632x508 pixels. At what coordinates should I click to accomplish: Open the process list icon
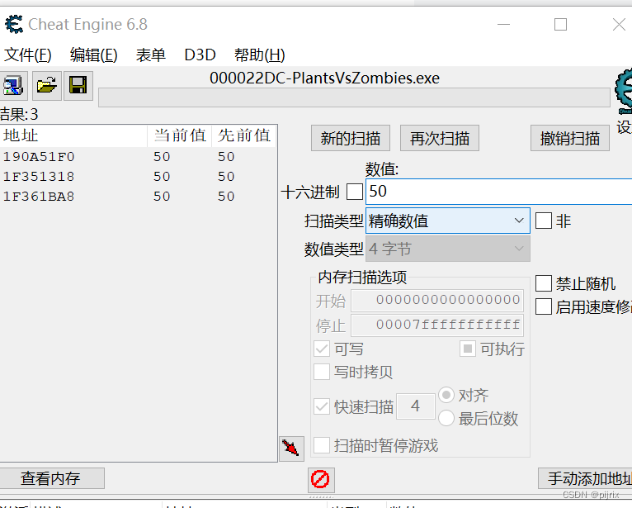[x=13, y=86]
